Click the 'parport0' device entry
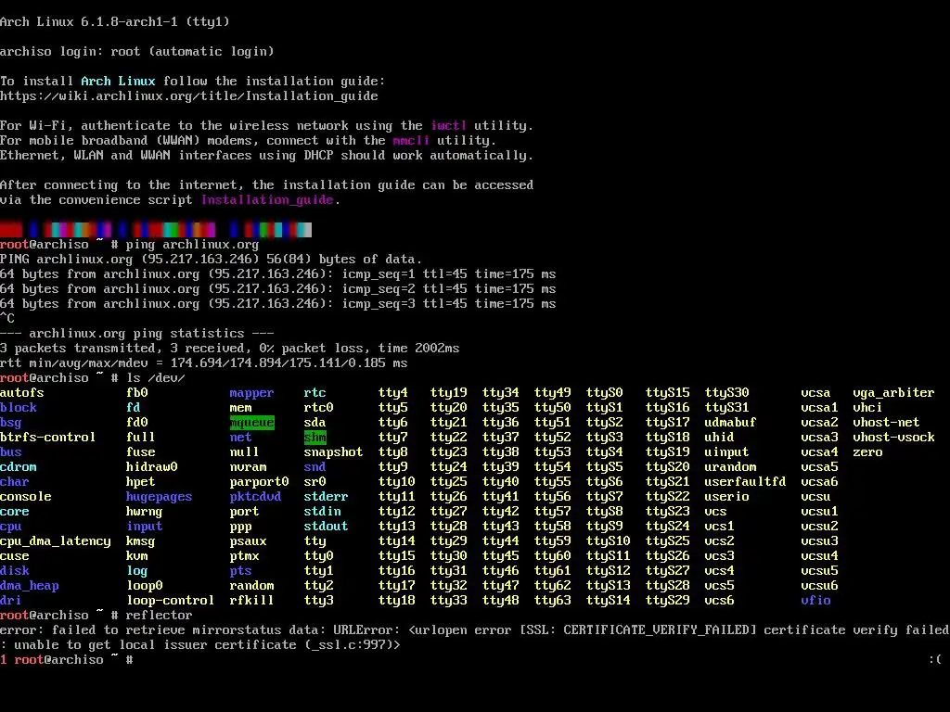 point(260,482)
